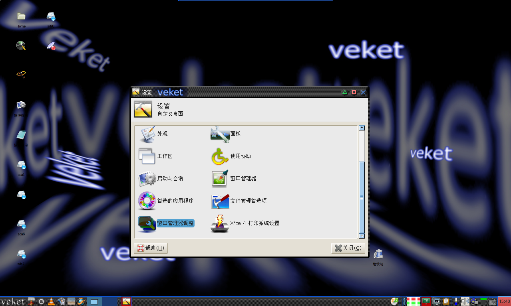Screen dimensions: 511x306
Task: Click the green triangle titlebar button
Action: 345,92
